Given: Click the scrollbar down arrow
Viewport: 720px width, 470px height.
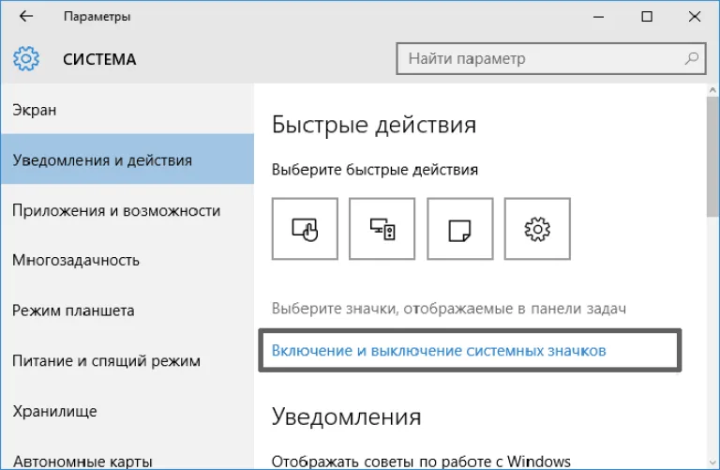Looking at the screenshot, I should point(712,463).
